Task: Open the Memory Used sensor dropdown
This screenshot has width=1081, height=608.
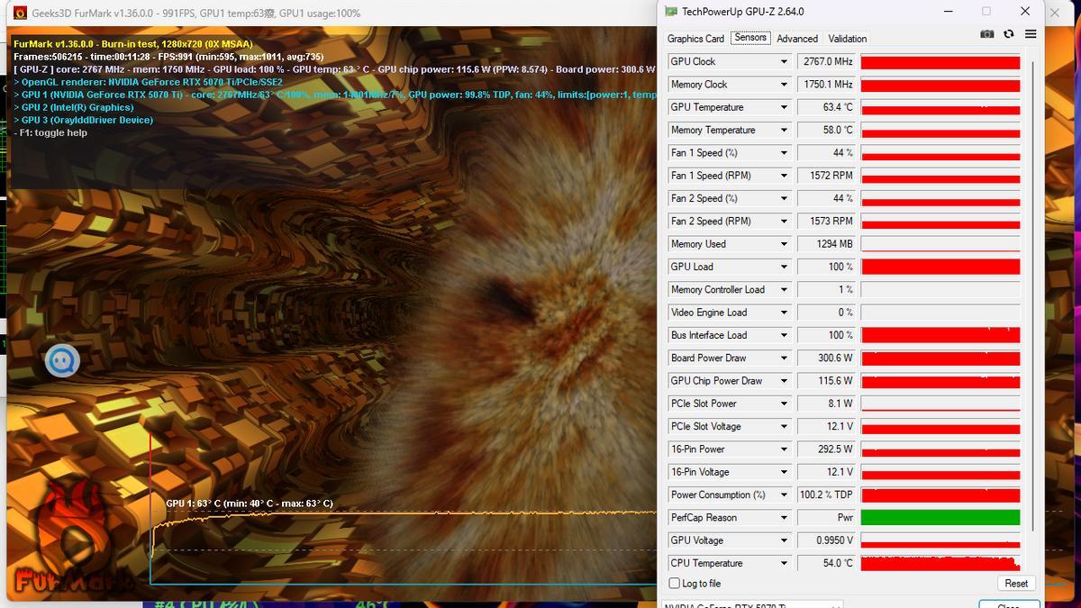Action: tap(784, 244)
